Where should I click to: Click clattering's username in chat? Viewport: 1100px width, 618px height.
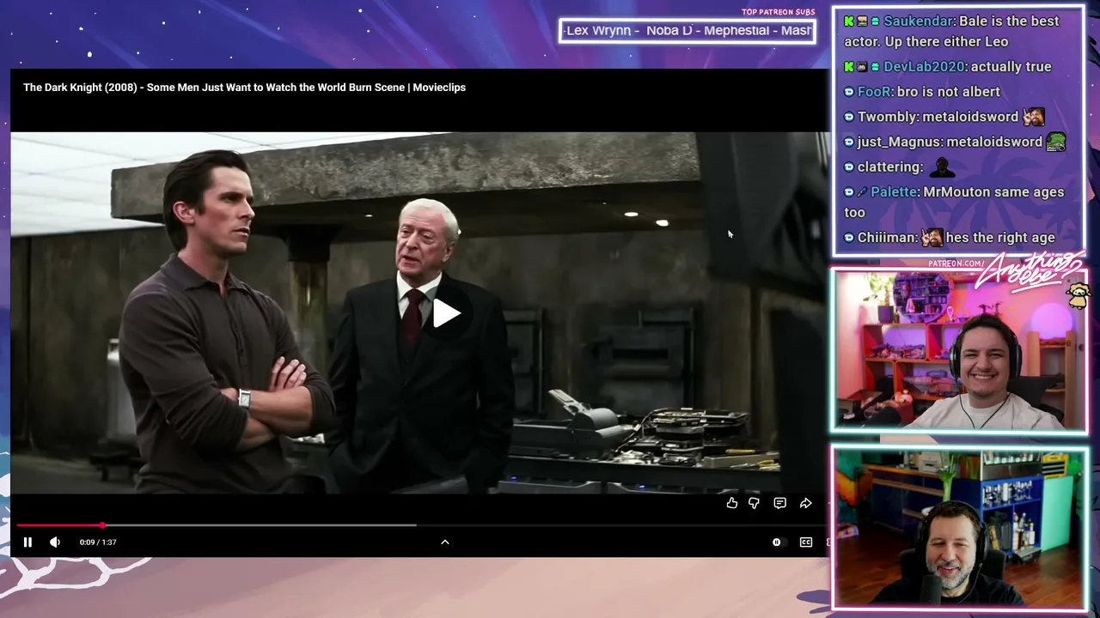coord(888,167)
